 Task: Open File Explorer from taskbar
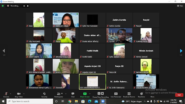[x=76, y=101]
